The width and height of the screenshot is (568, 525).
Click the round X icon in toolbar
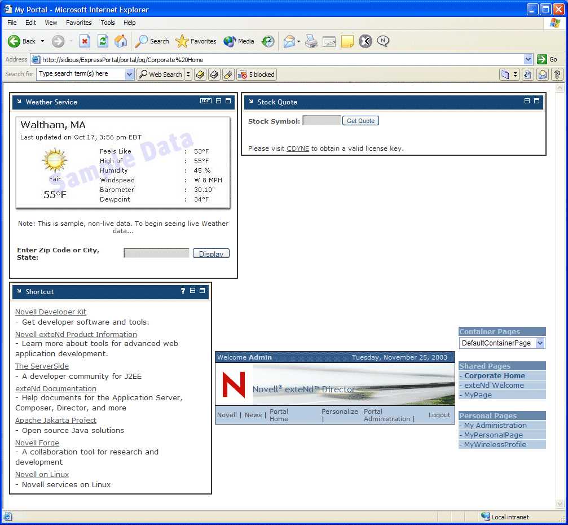[365, 41]
